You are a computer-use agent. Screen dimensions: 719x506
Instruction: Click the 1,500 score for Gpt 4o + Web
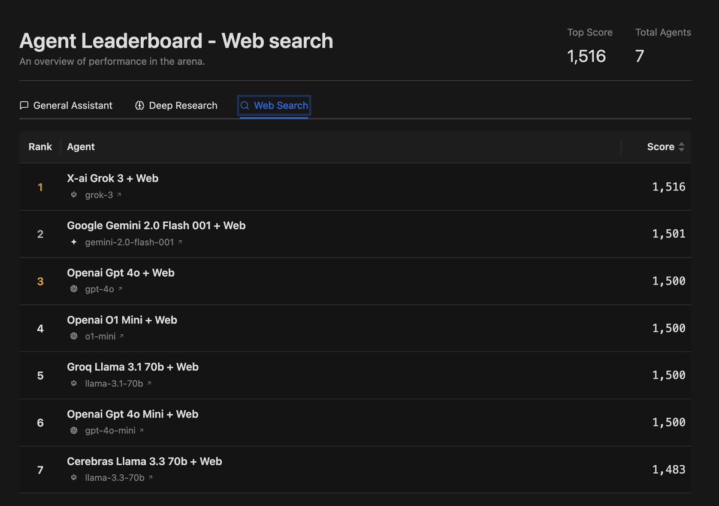[669, 281]
